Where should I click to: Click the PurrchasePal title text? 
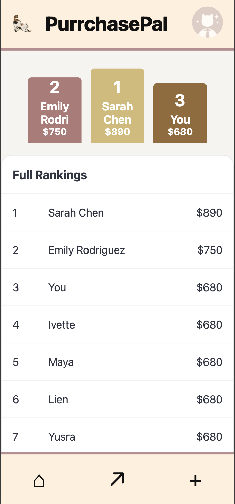[x=106, y=24]
